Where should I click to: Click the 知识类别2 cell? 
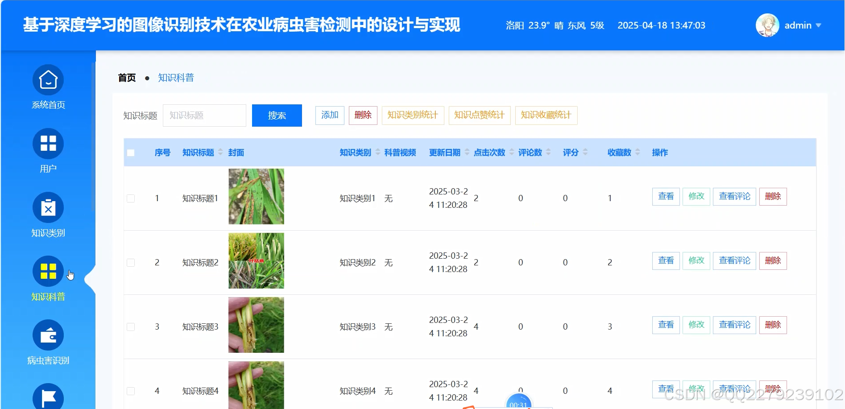(x=357, y=263)
